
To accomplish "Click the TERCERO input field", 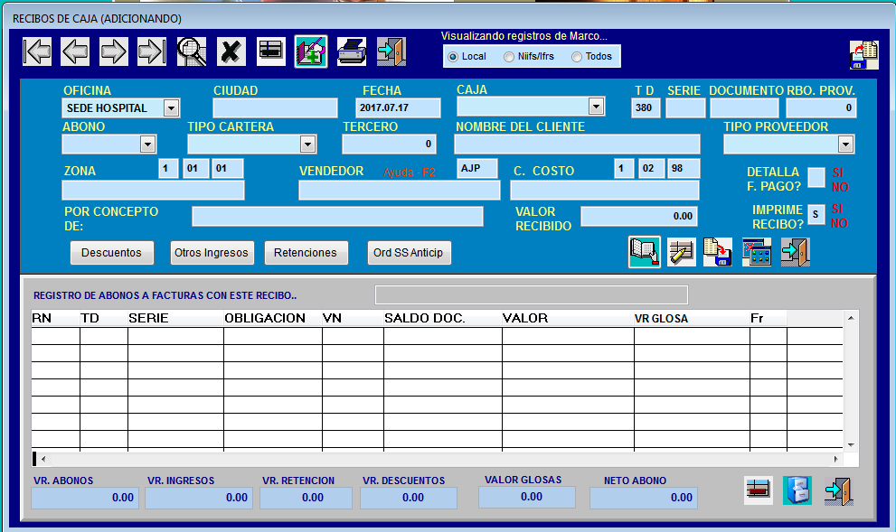I will click(389, 144).
